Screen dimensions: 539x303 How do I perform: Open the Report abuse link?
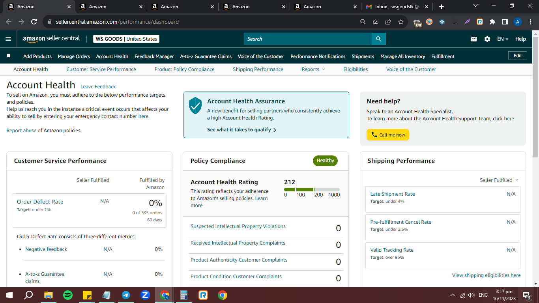[x=21, y=131]
